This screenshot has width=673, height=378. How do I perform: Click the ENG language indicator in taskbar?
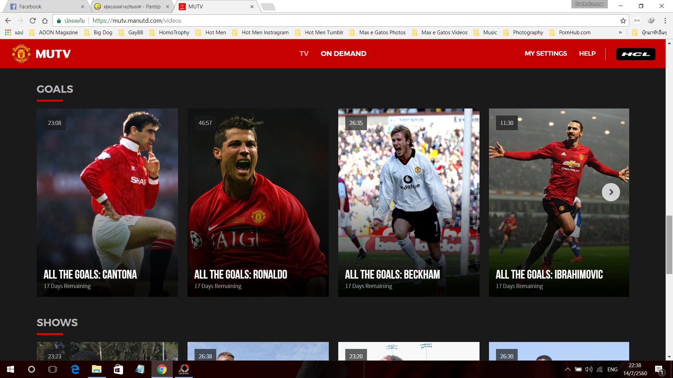pos(612,369)
